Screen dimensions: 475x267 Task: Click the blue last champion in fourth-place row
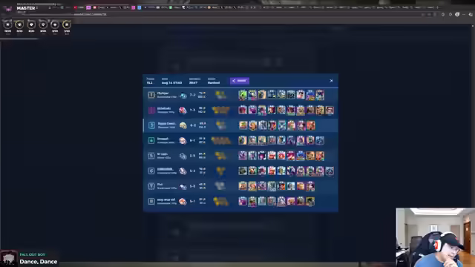tap(320, 140)
